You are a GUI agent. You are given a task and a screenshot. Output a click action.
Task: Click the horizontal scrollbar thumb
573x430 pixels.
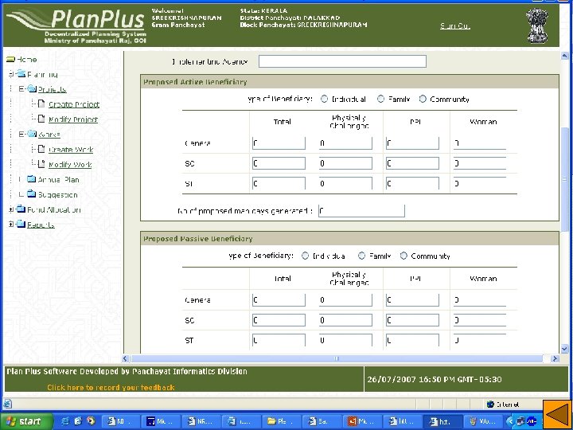pyautogui.click(x=337, y=358)
